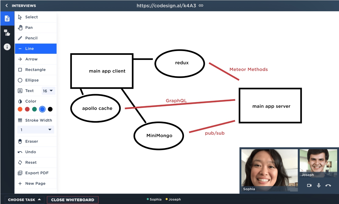Activate the Eraser tool

(36, 141)
